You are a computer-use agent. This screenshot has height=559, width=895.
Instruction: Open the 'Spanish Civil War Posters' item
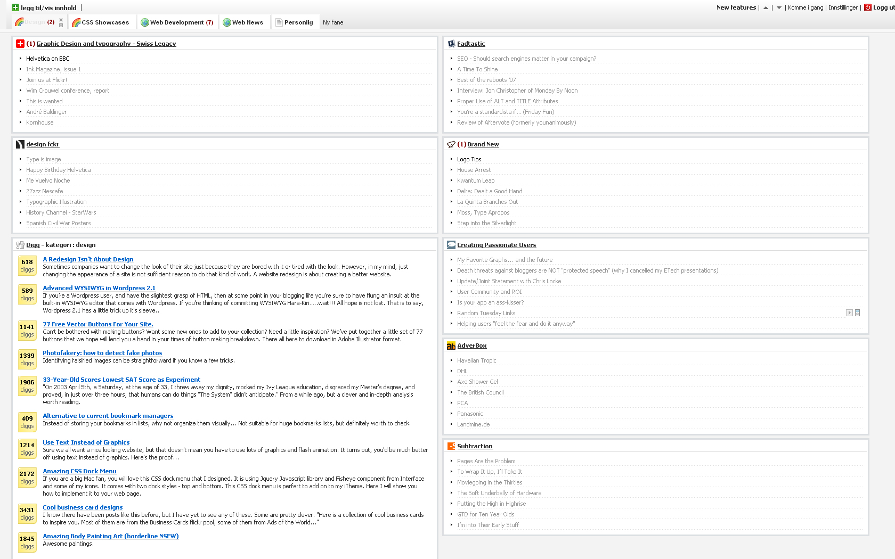tap(59, 223)
